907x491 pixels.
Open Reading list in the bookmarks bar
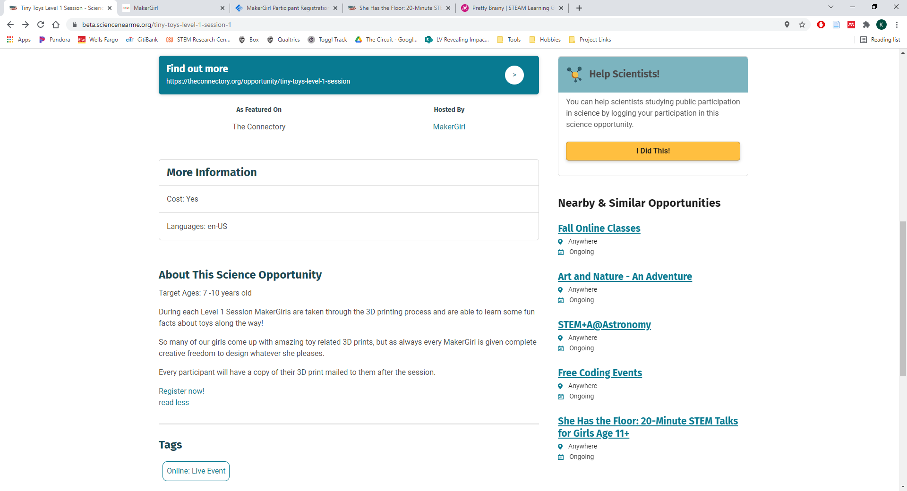(x=881, y=40)
